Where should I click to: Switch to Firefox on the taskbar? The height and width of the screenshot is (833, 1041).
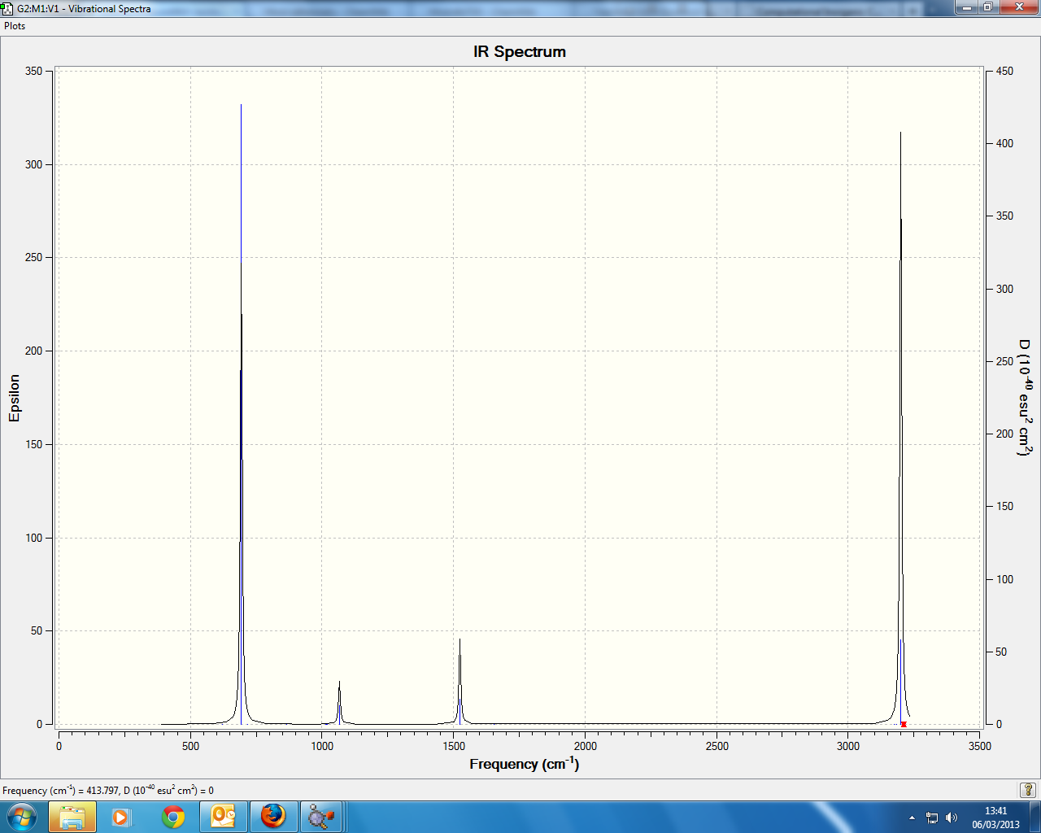(273, 817)
